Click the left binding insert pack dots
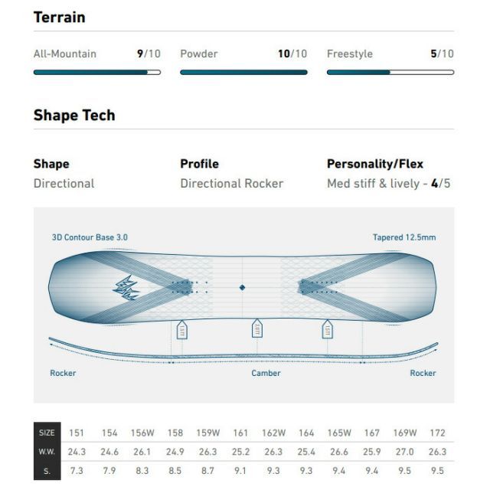This screenshot has height=490, width=490. pyautogui.click(x=189, y=287)
